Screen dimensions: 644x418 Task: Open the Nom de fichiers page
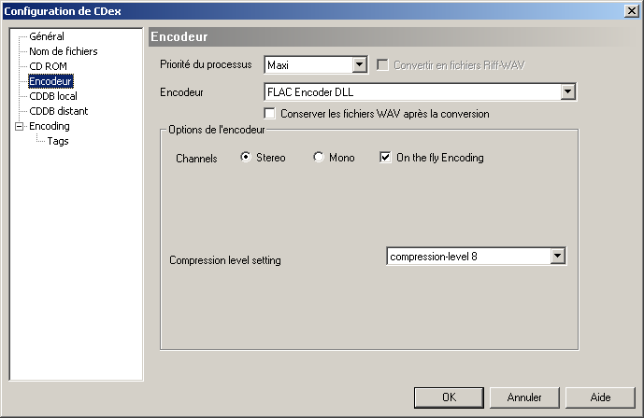point(64,51)
